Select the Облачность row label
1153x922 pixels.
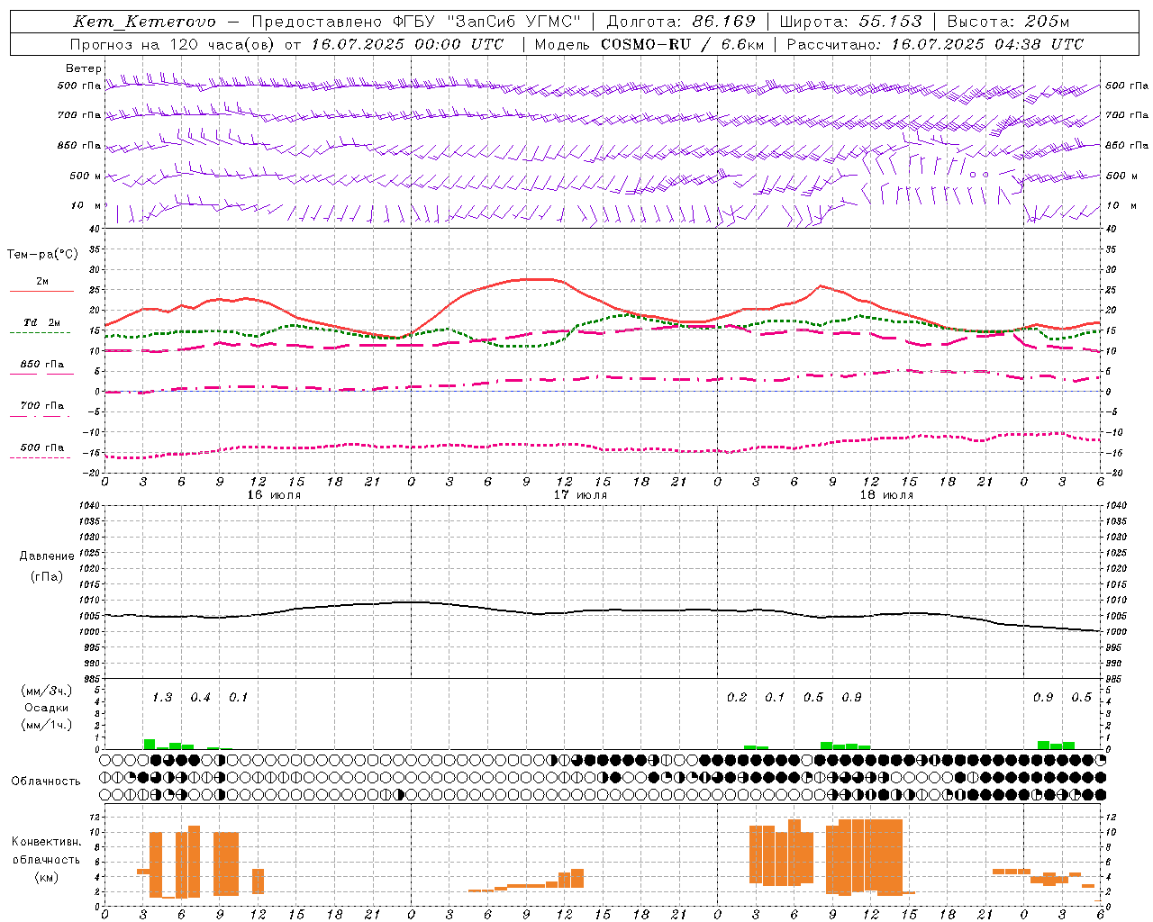(x=46, y=781)
